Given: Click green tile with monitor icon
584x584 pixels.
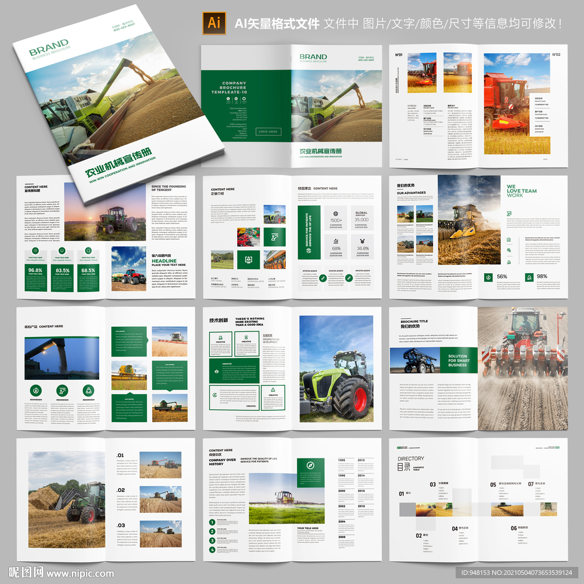Looking at the screenshot, I should 249,259.
